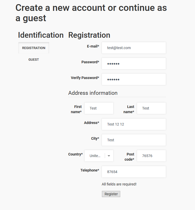Focus the Telephone input field
The width and height of the screenshot is (195, 210).
pyautogui.click(x=134, y=172)
